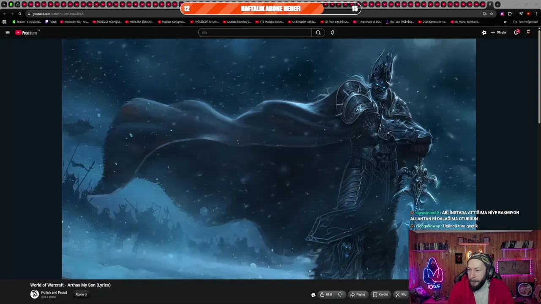
Task: Open YouTube notifications bell
Action: 516,33
